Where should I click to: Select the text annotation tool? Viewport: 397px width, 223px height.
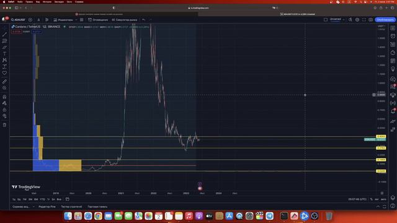4,54
